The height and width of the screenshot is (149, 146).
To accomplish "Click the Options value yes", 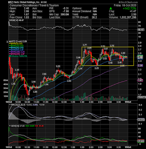I will [x=95, y=9].
